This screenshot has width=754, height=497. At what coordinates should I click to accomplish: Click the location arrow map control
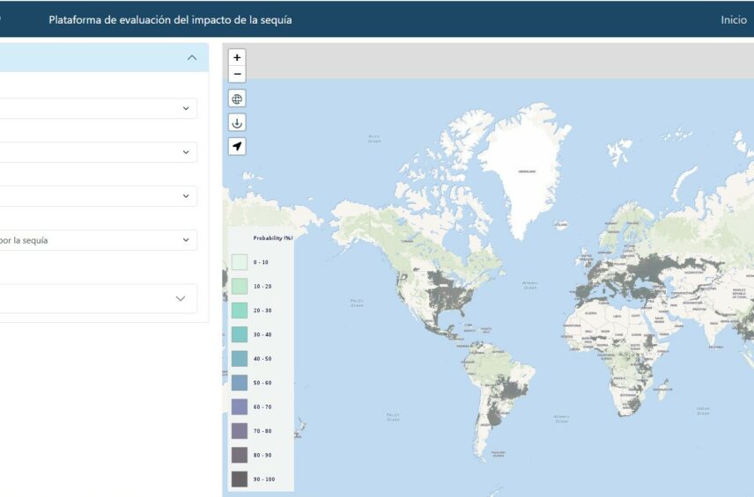[237, 146]
